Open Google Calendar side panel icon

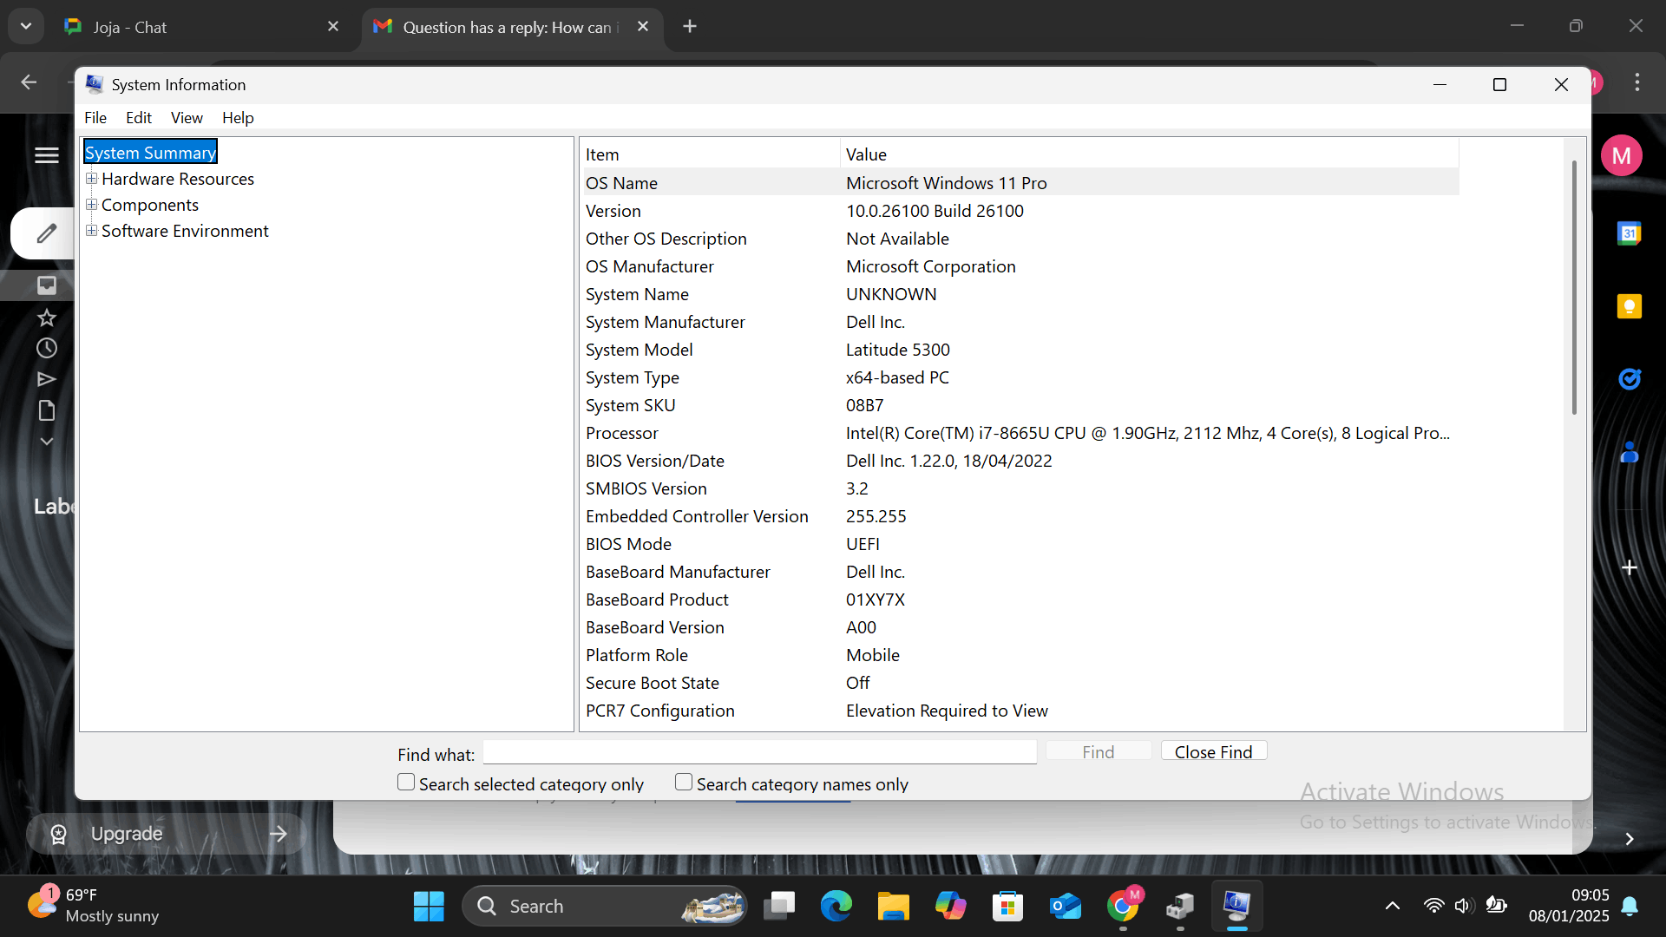(x=1629, y=233)
